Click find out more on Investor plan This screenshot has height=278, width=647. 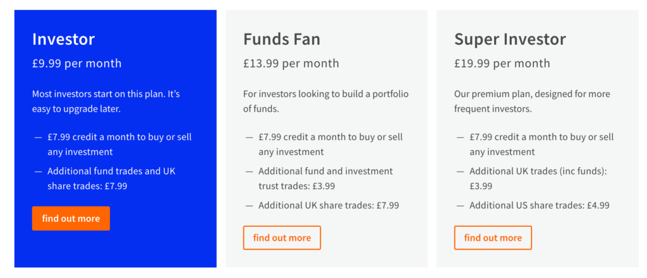click(x=71, y=218)
